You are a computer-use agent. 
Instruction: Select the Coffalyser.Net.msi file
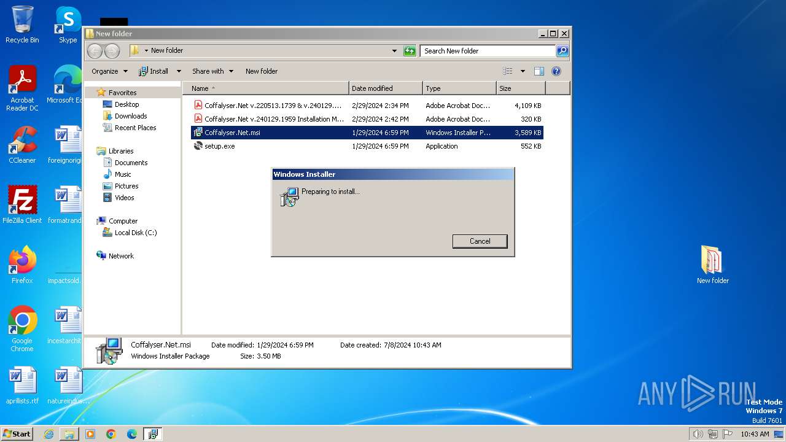click(x=367, y=133)
